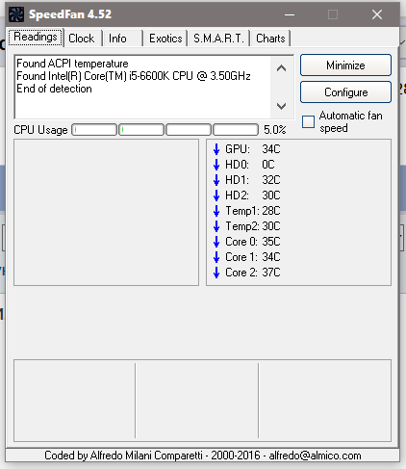Viewport: 406px width, 469px height.
Task: Select the Core 0: 35C reading
Action: 253,242
